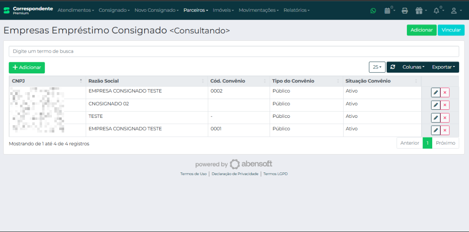Open WhatsApp icon in top bar
The width and height of the screenshot is (469, 232).
click(373, 11)
